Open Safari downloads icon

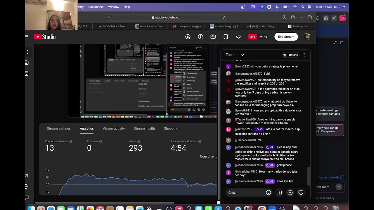click(x=284, y=17)
